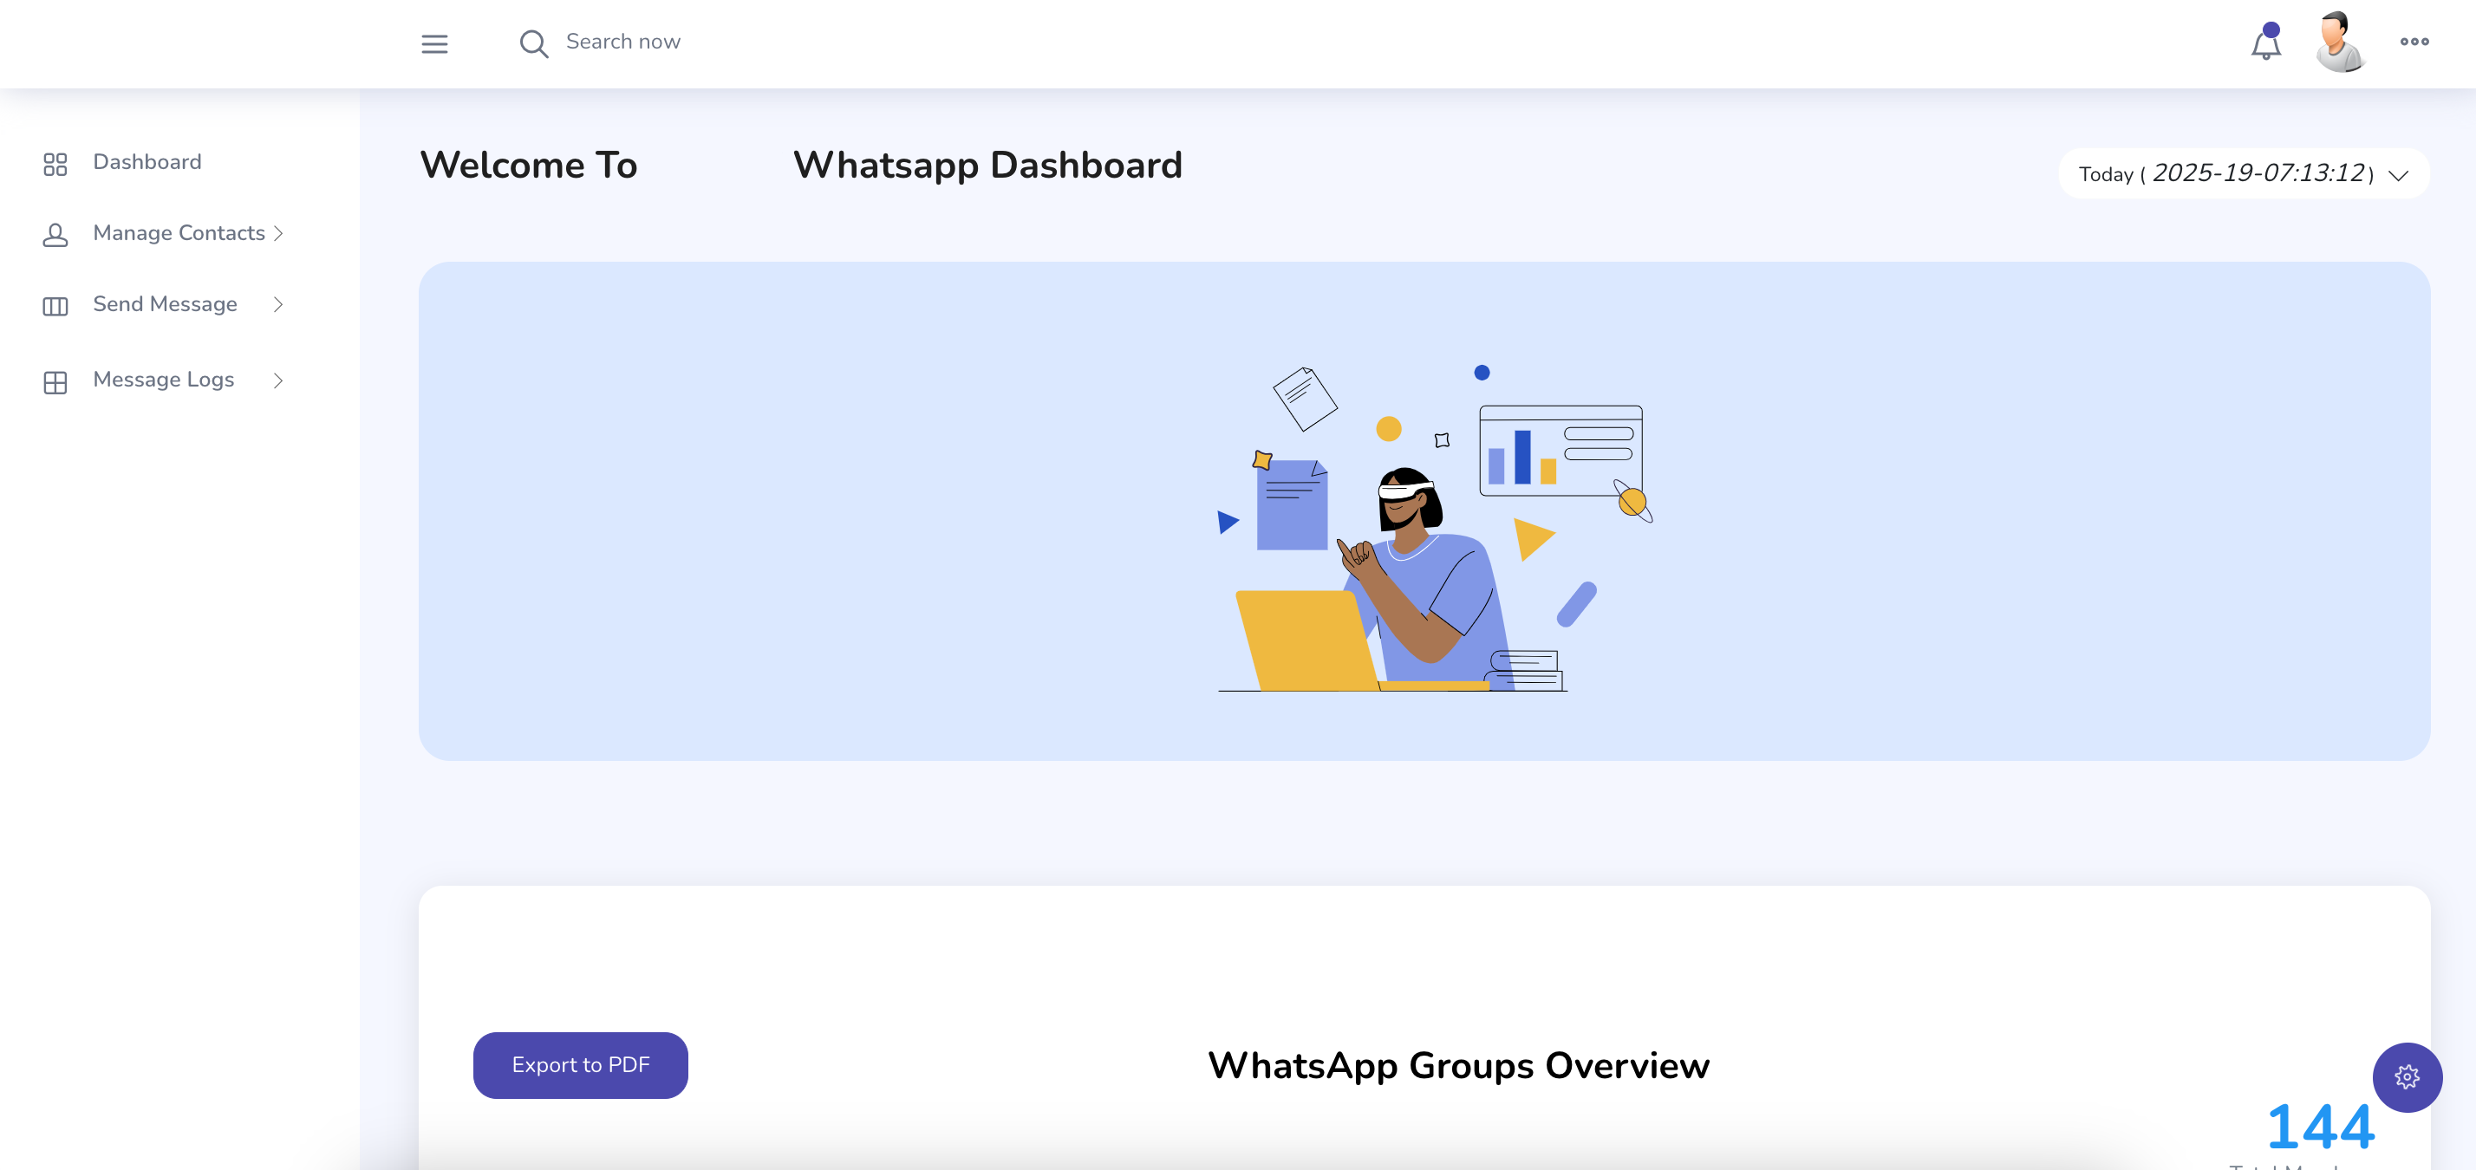Open the notifications bell
This screenshot has width=2476, height=1170.
point(2265,44)
